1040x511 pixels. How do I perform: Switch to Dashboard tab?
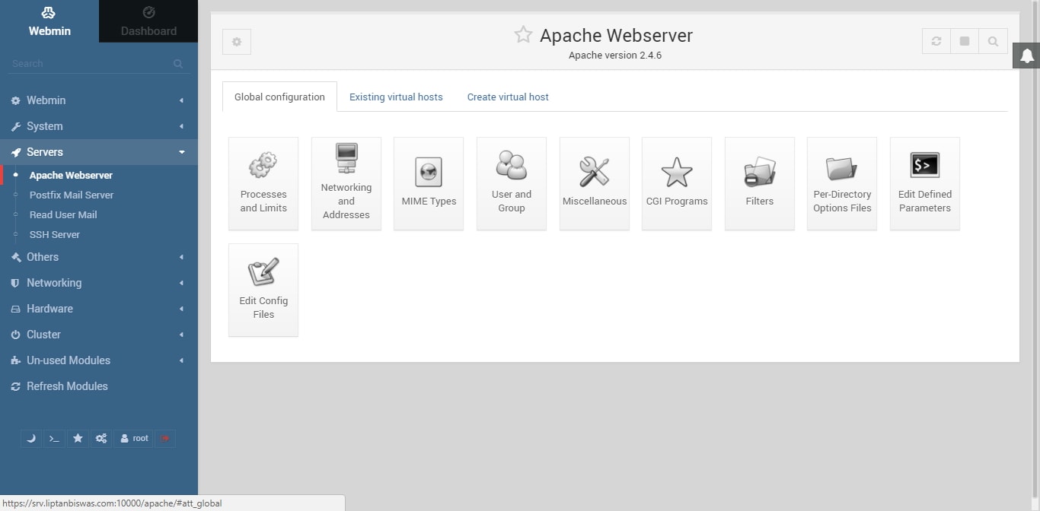(148, 21)
